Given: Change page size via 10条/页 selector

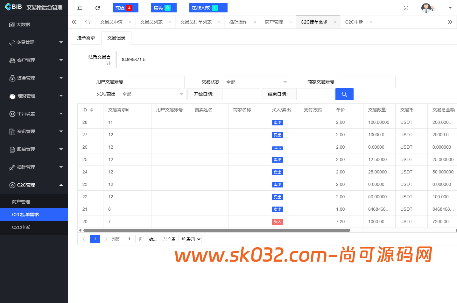Looking at the screenshot, I should click(190, 239).
